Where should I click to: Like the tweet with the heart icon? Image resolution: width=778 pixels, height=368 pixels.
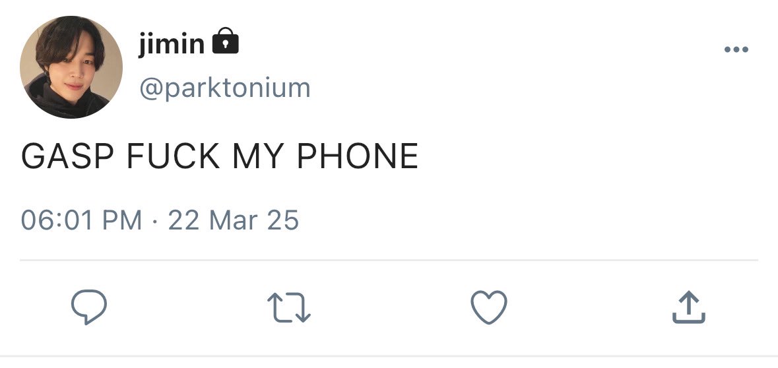(489, 307)
